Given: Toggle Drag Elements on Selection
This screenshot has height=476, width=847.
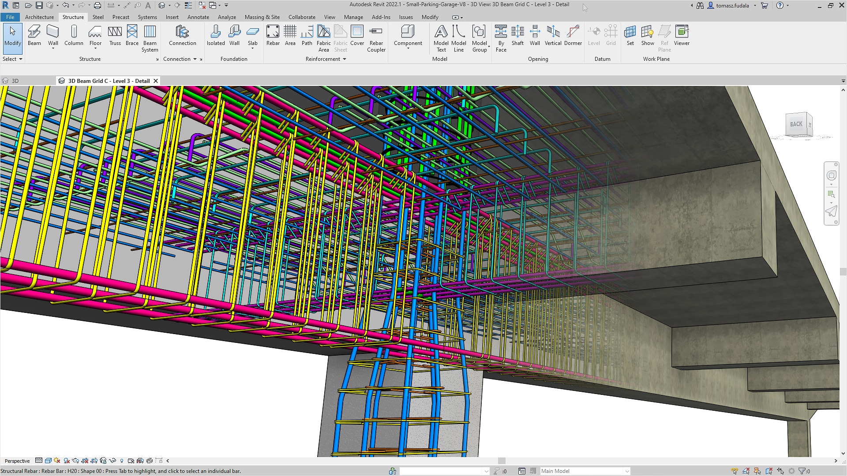Looking at the screenshot, I should 780,471.
